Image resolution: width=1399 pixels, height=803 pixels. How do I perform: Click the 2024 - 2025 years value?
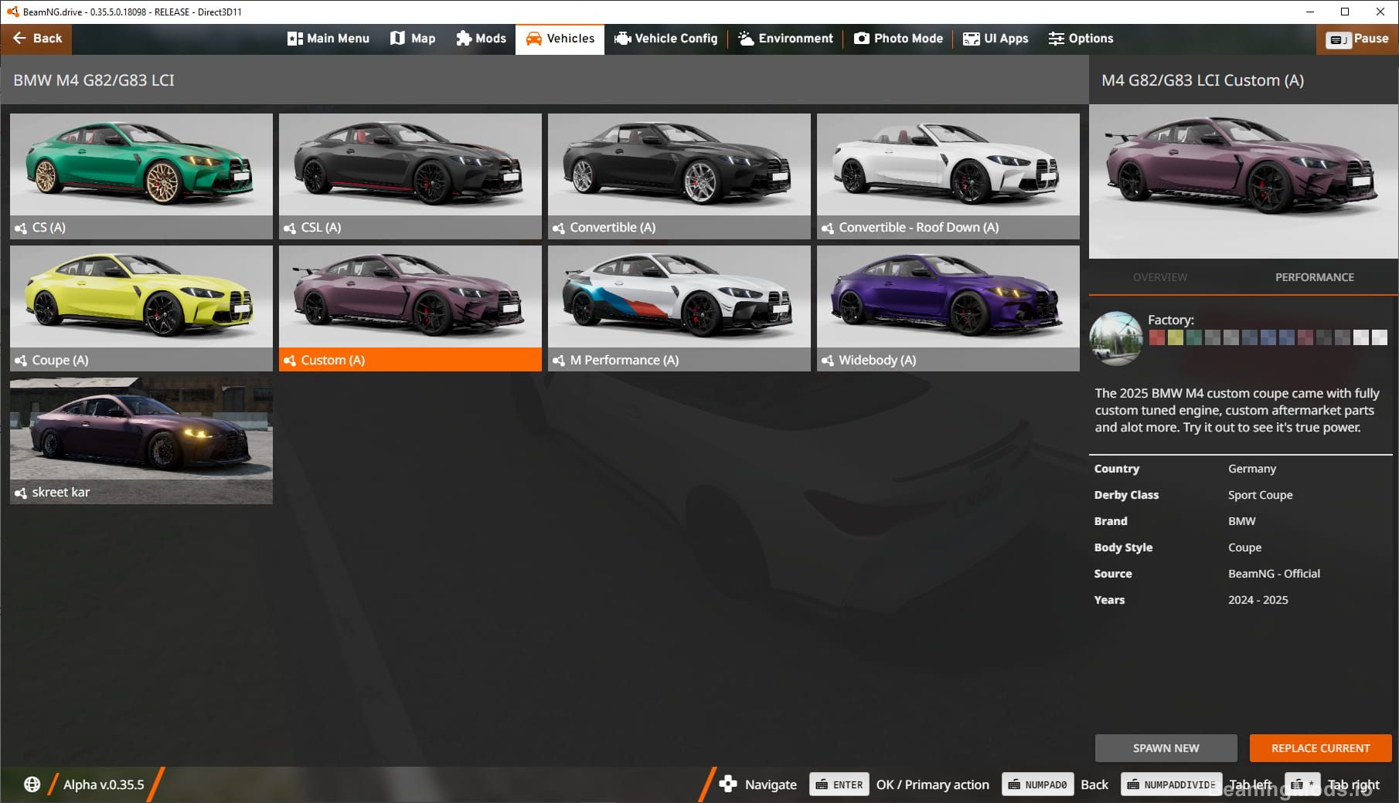tap(1258, 600)
